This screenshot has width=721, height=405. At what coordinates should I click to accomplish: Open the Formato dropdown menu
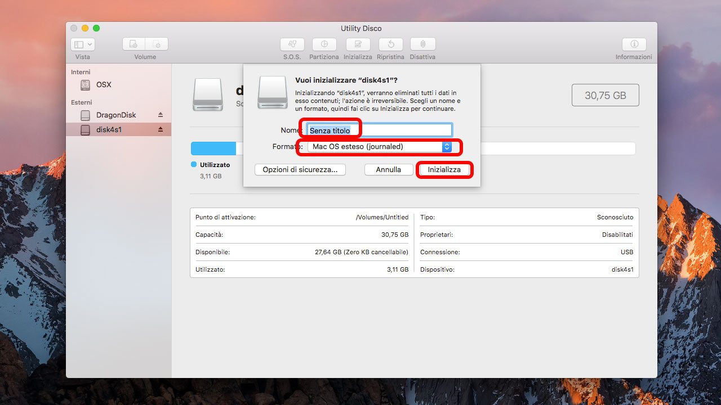pos(380,147)
